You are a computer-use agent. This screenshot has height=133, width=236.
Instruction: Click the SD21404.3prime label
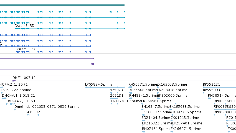tap(156, 118)
